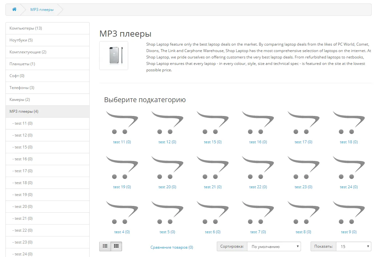Switch to grid view
The image size is (380, 257).
click(116, 246)
